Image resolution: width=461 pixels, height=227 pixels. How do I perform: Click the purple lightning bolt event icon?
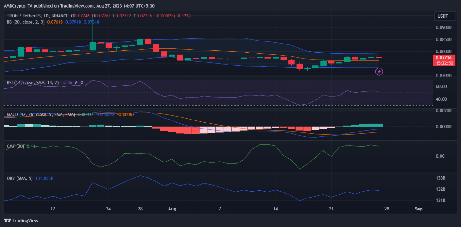379,71
